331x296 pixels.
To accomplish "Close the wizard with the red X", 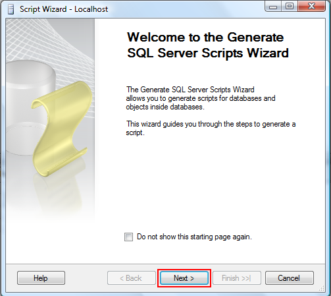I will (x=311, y=6).
